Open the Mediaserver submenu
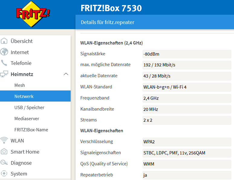 tap(27, 118)
